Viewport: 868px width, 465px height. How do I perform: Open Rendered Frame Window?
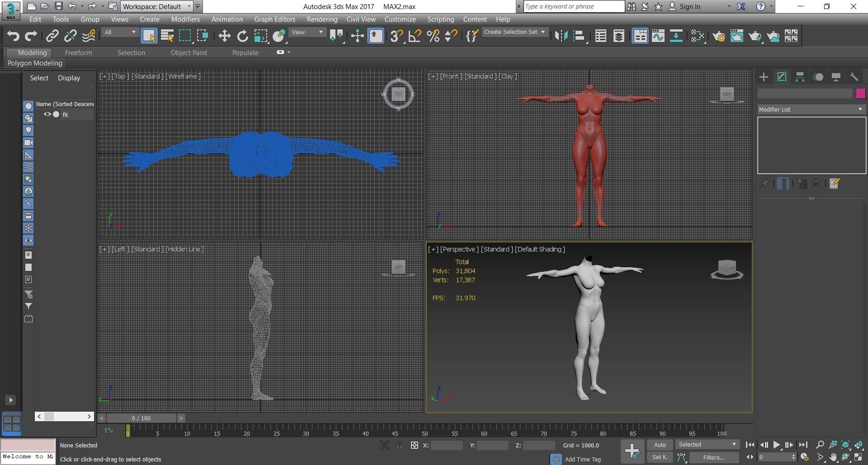coord(737,36)
